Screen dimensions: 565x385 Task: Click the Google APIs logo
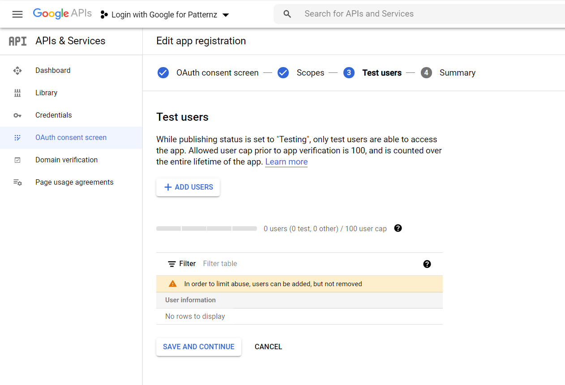[x=62, y=14]
